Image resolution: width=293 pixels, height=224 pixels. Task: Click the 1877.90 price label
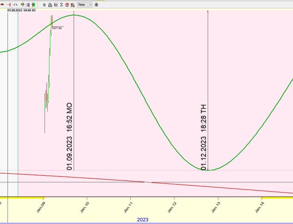[57, 28]
